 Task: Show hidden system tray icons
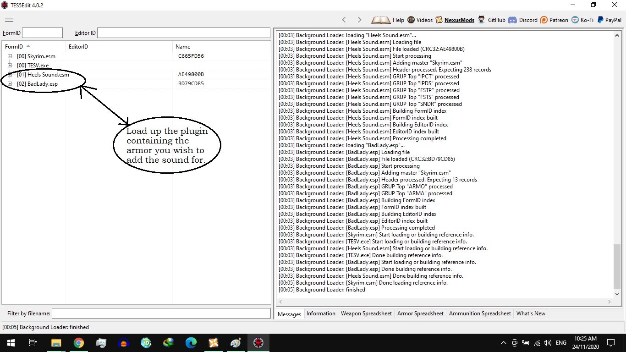click(504, 343)
